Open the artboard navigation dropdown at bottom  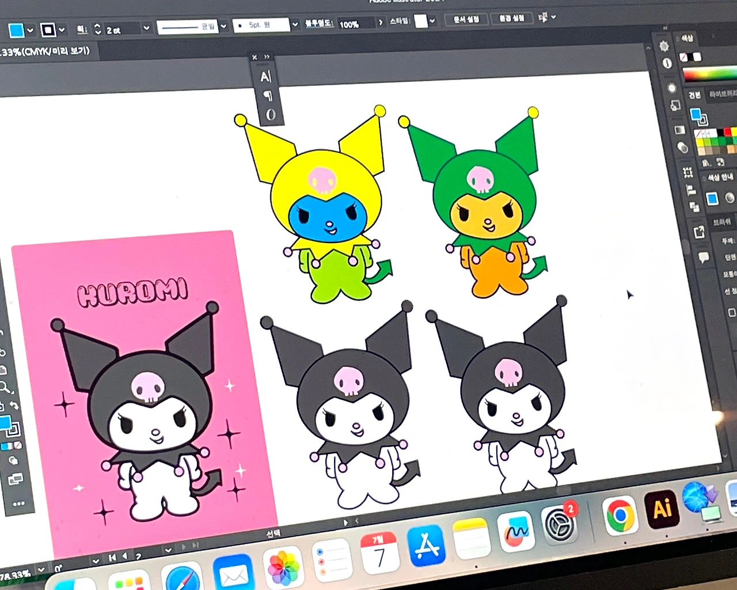(x=168, y=550)
